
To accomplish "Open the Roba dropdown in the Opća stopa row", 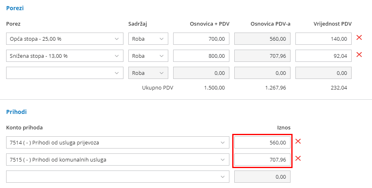I will (148, 39).
